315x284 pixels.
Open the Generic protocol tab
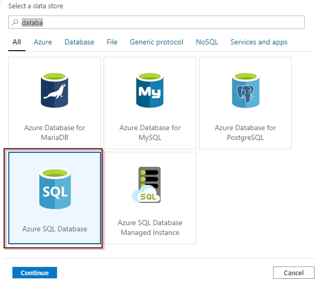pyautogui.click(x=156, y=42)
